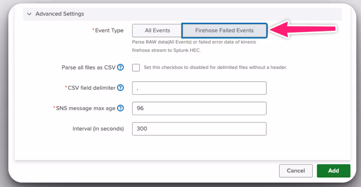Click the SNS message max age label
Viewport: 361px width, 187px height.
(86, 108)
